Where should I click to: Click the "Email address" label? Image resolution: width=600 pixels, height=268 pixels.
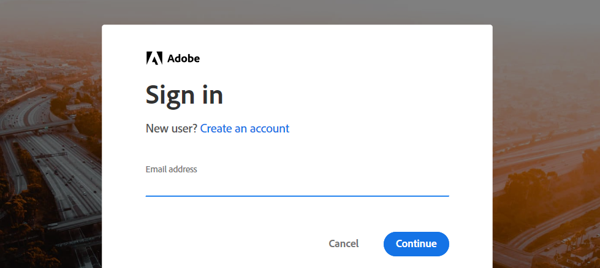click(x=171, y=169)
